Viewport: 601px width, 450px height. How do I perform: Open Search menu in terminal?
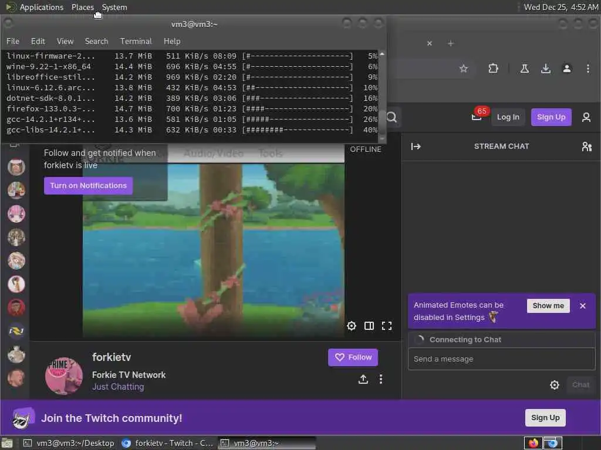click(x=96, y=41)
